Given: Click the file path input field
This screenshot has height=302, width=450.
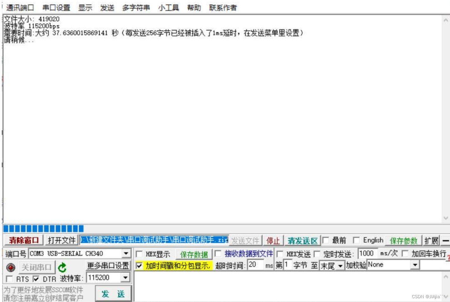Looking at the screenshot, I should point(154,240).
